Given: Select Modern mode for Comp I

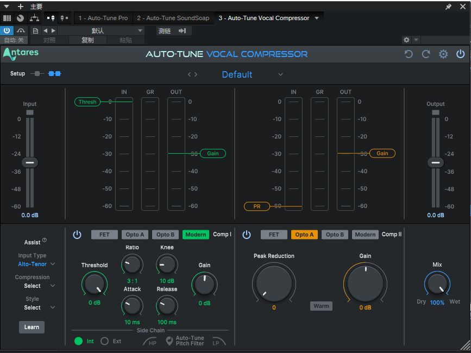Looking at the screenshot, I should click(x=196, y=235).
